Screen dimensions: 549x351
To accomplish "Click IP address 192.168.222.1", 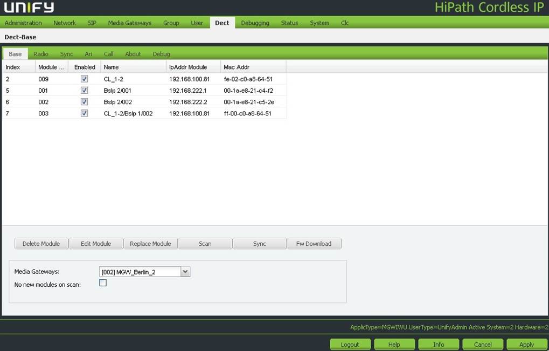I will 187,91.
